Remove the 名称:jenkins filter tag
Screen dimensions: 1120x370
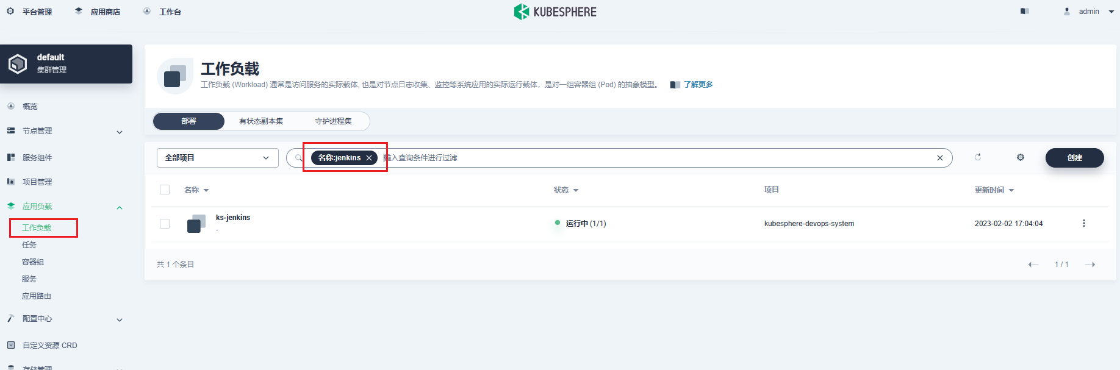[x=369, y=158]
